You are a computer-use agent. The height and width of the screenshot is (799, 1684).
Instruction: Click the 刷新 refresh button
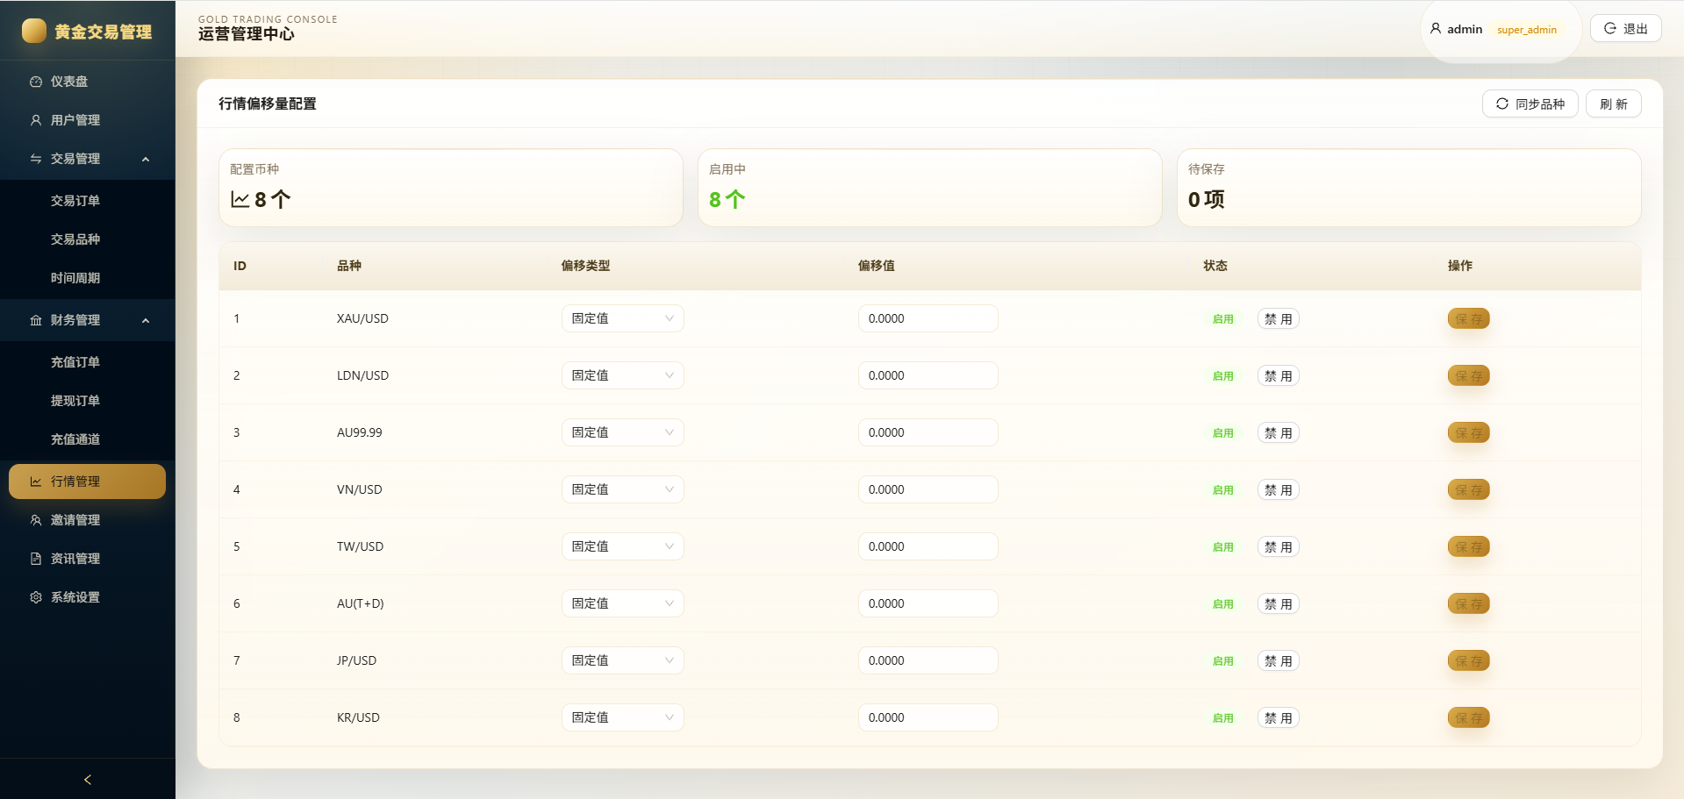1614,103
